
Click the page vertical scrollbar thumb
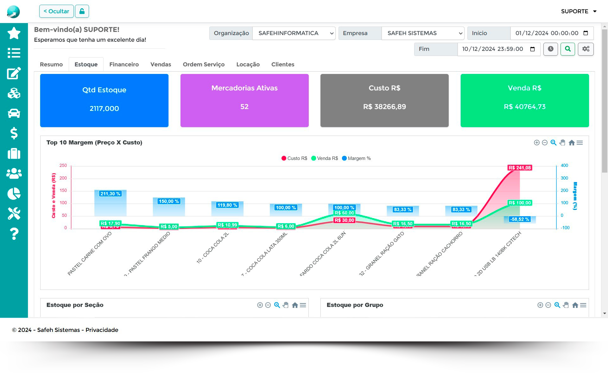click(605, 101)
